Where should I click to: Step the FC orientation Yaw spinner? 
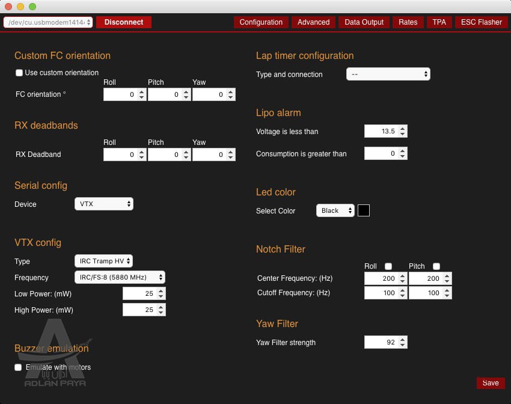click(231, 94)
